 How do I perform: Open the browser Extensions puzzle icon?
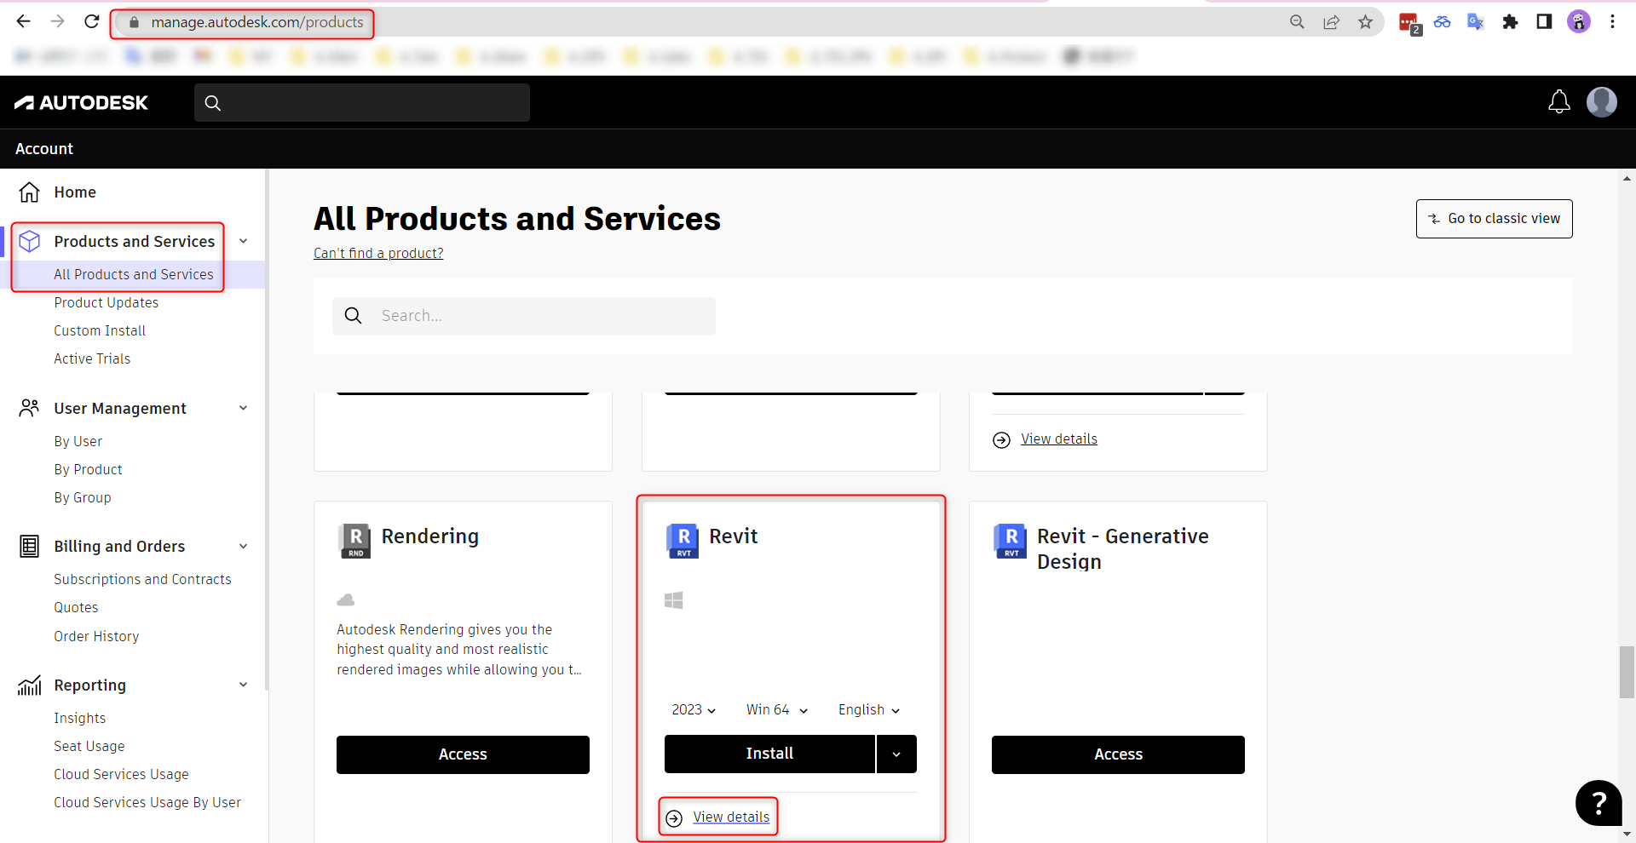[x=1510, y=22]
